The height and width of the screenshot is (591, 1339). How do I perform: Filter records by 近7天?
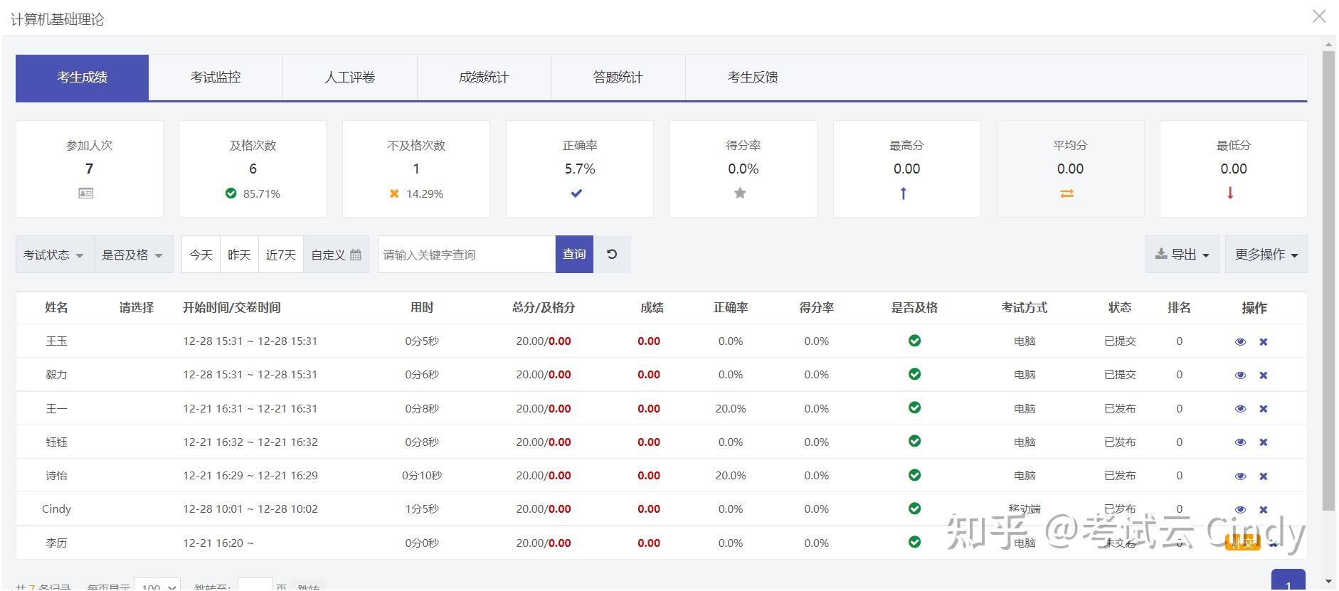click(281, 255)
